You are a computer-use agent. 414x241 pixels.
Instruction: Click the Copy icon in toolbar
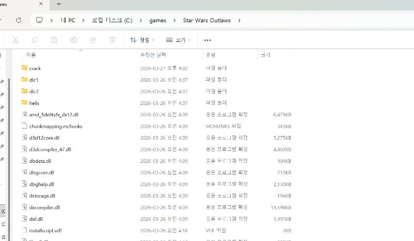(x=35, y=40)
